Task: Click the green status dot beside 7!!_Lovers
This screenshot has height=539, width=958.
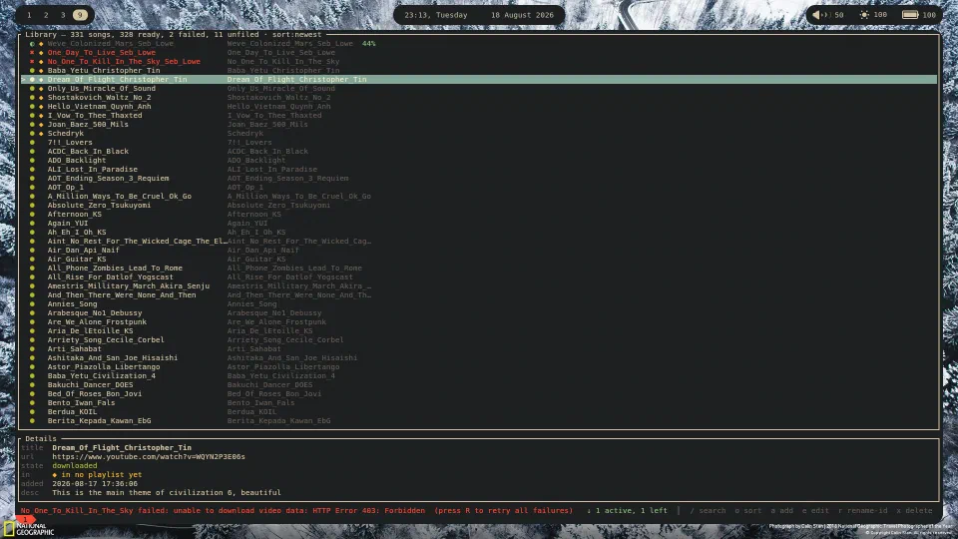Action: (32, 143)
